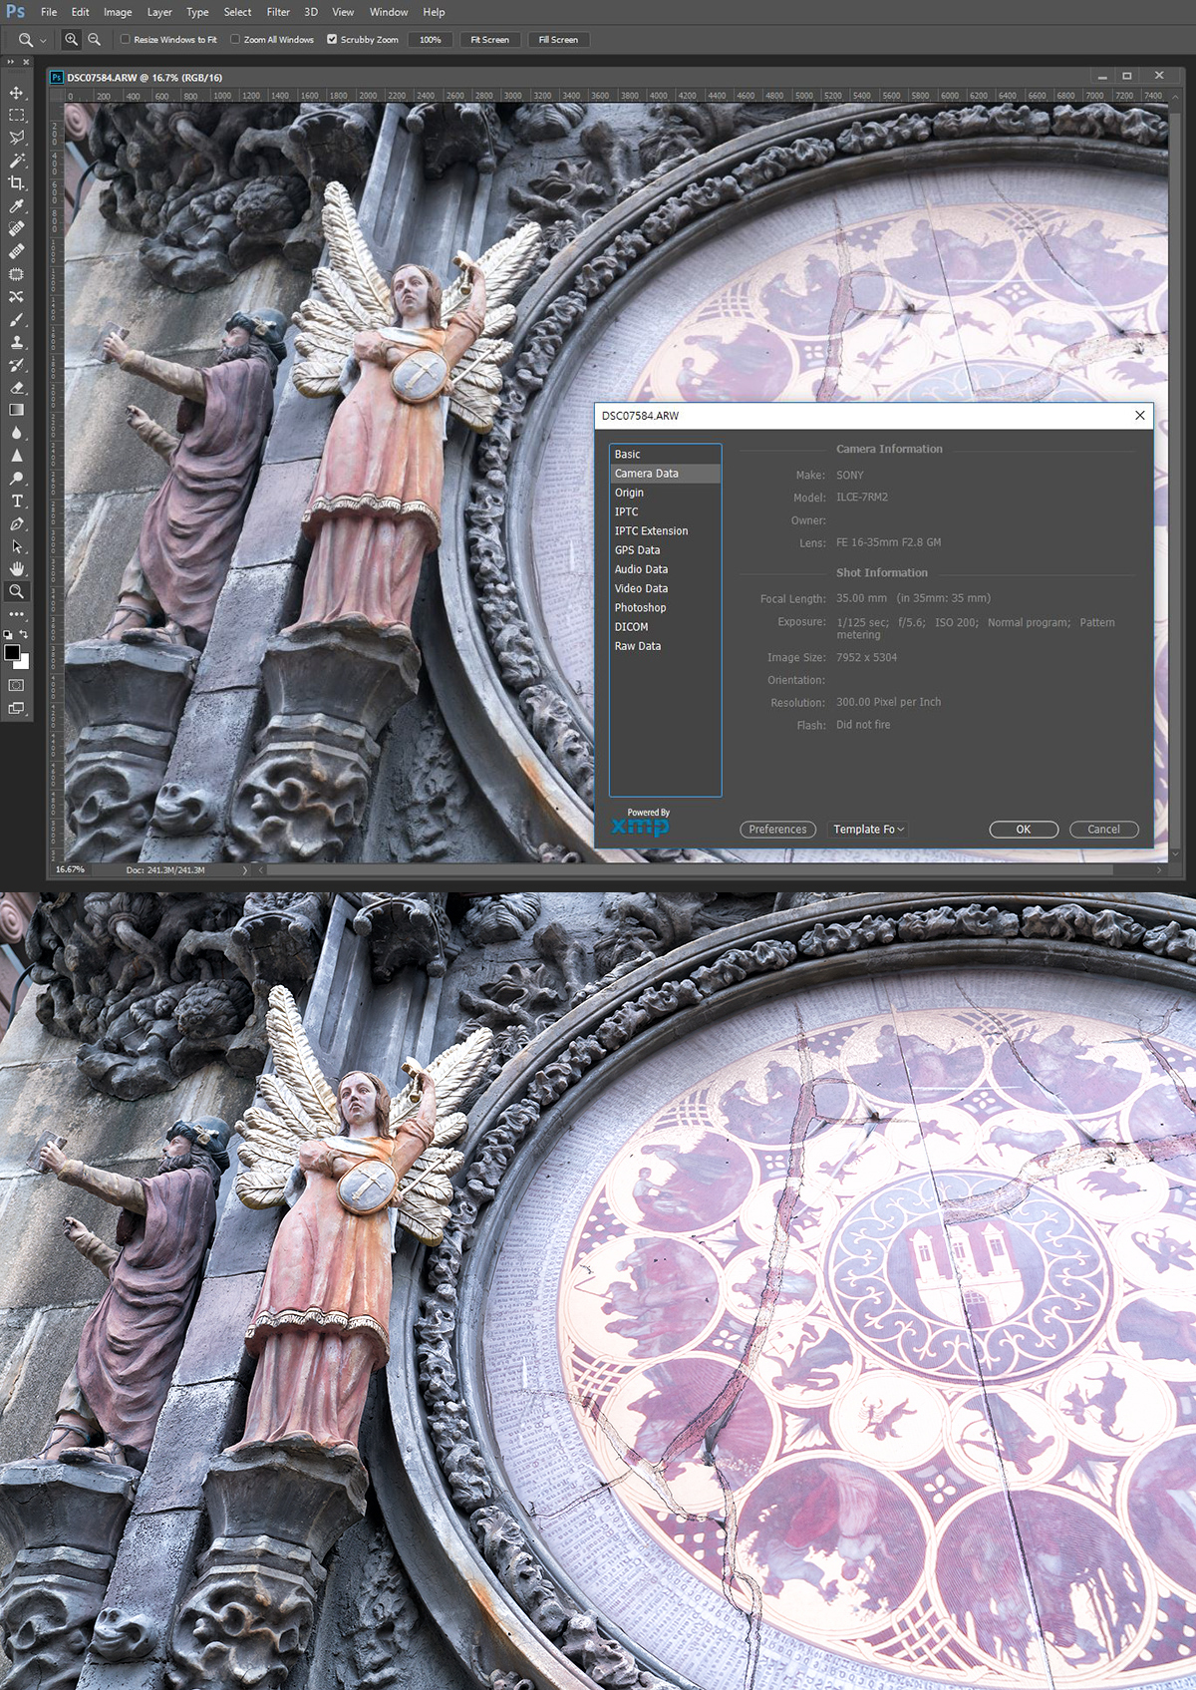Cancel the DSC07584.ARW dialog
This screenshot has height=1690, width=1196.
1103,830
